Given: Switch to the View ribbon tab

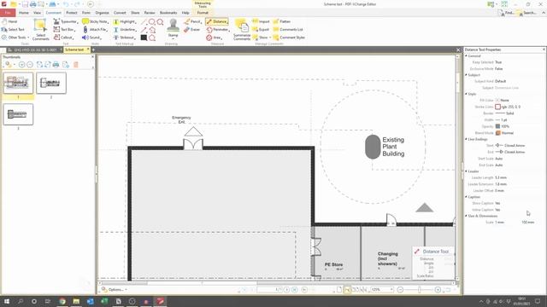Looking at the screenshot, I should pyautogui.click(x=37, y=13).
